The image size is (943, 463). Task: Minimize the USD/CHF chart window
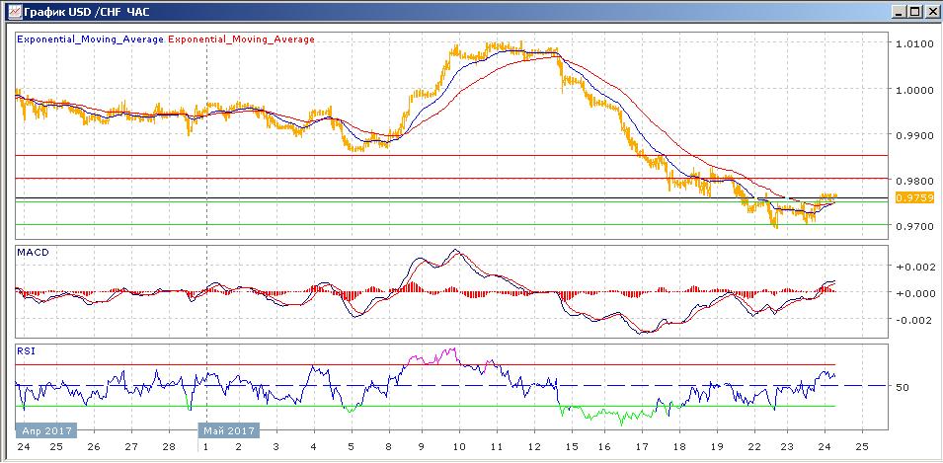(x=897, y=11)
